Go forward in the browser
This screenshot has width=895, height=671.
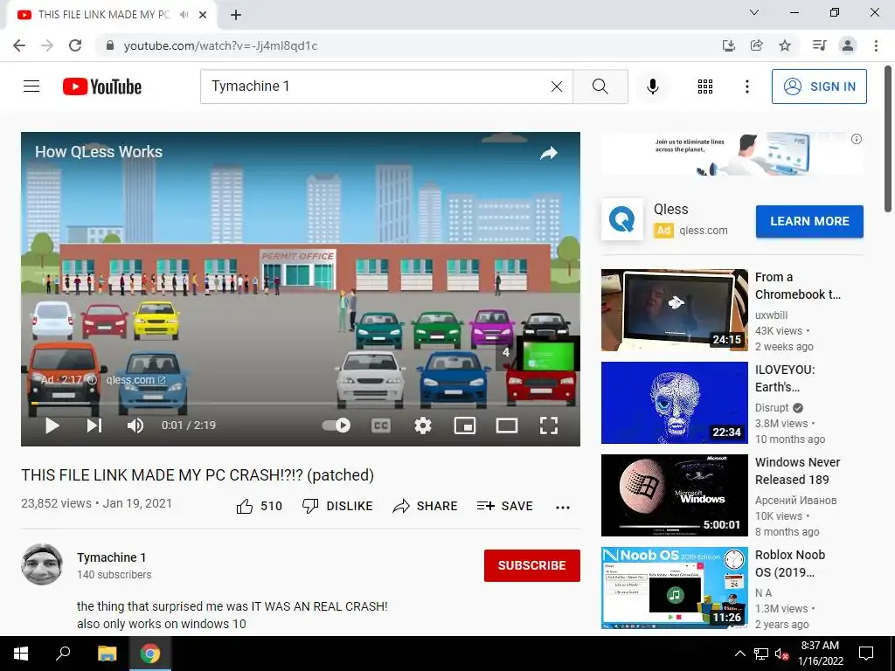(x=47, y=45)
